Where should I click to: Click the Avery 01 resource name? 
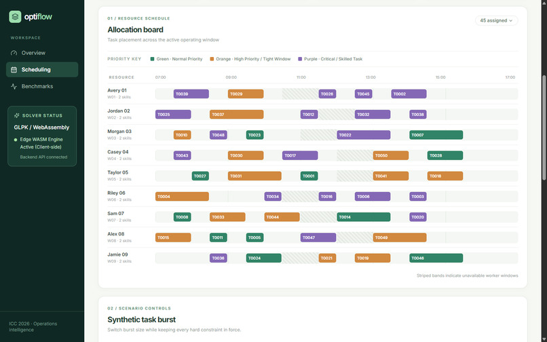pyautogui.click(x=117, y=91)
